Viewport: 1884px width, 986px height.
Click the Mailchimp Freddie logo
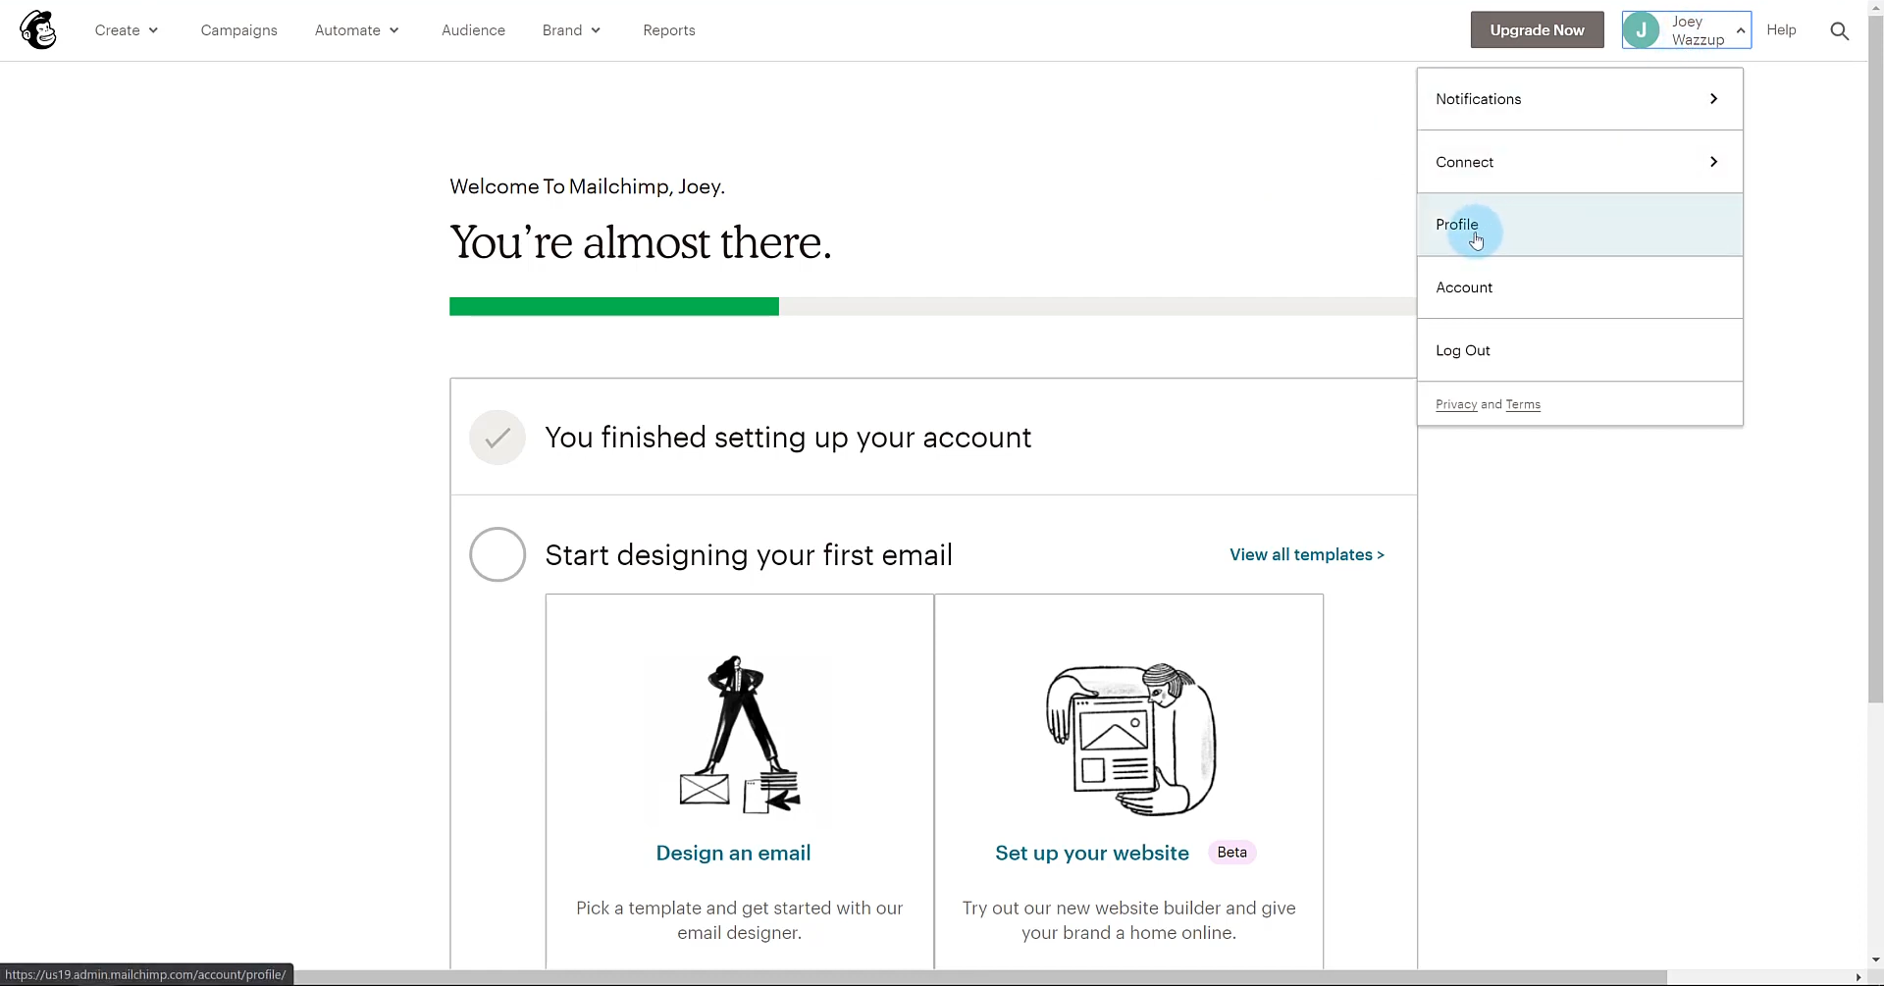click(x=38, y=30)
